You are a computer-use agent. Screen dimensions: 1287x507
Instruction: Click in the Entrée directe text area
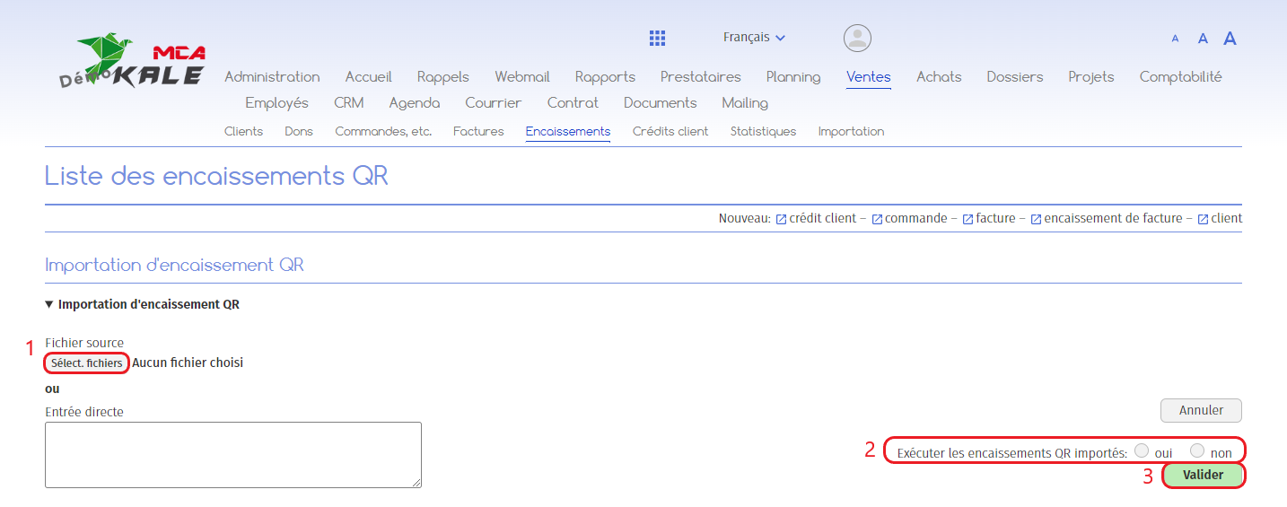click(233, 455)
